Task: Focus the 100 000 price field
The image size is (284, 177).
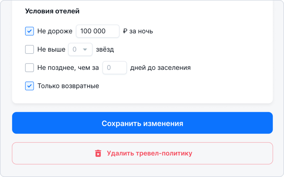Action: (x=98, y=31)
